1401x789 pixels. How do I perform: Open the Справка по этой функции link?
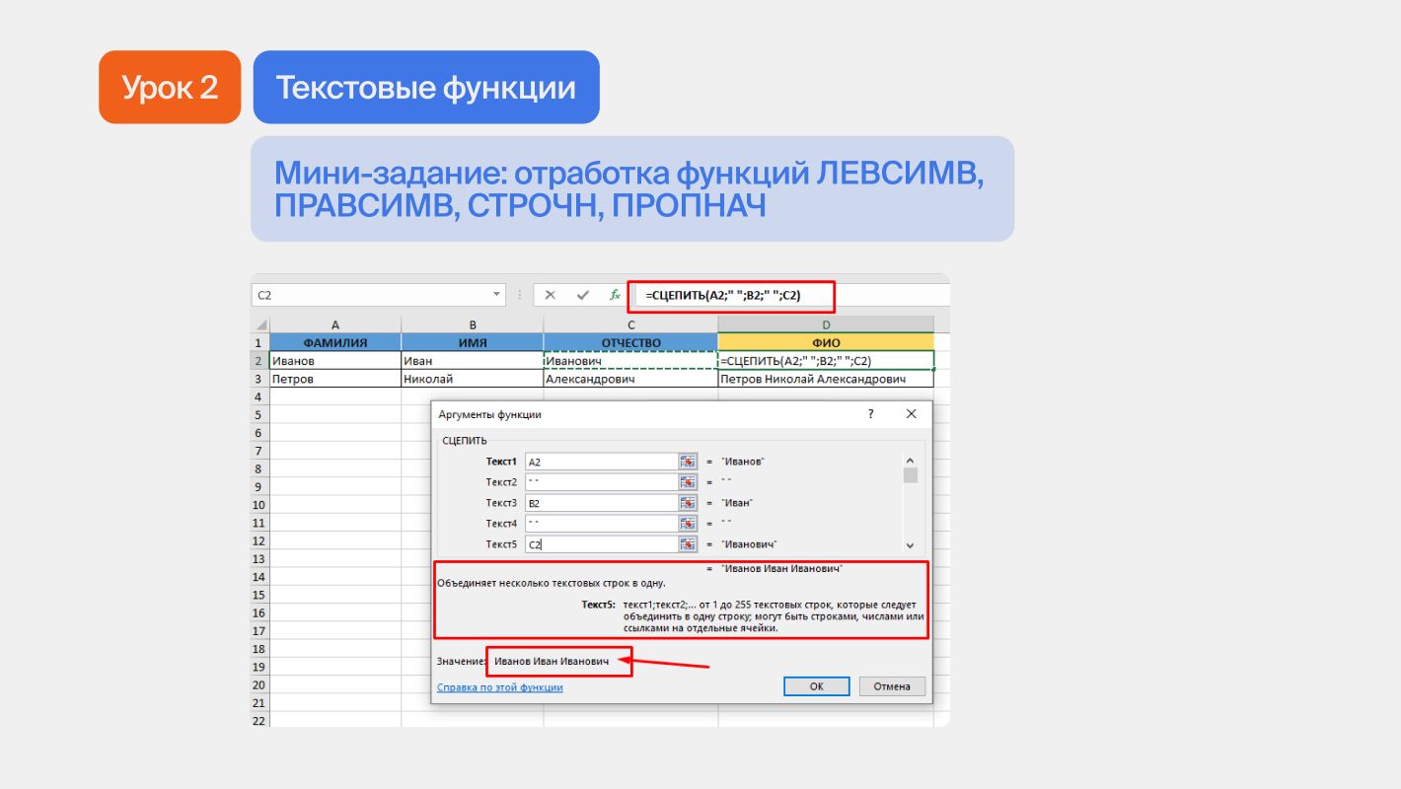point(499,687)
